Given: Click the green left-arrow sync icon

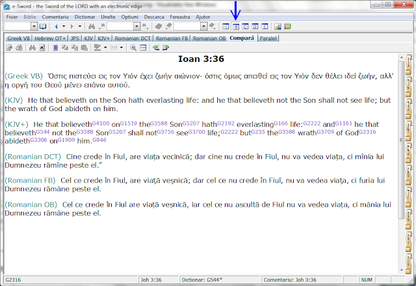Looking at the screenshot, I should pyautogui.click(x=156, y=47).
